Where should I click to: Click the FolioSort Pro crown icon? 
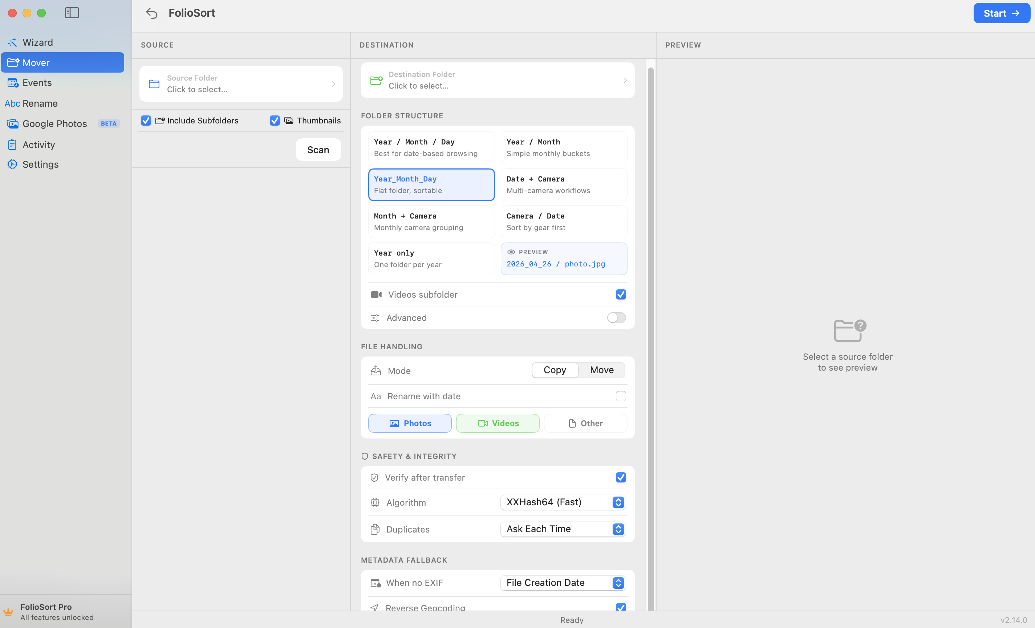(x=8, y=612)
